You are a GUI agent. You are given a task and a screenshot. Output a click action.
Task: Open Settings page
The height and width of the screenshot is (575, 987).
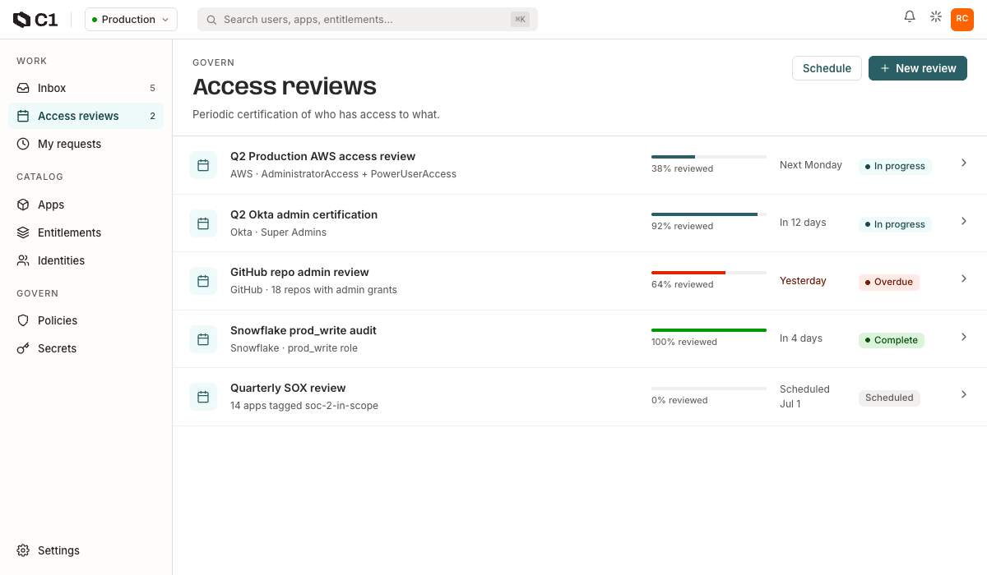click(x=86, y=550)
